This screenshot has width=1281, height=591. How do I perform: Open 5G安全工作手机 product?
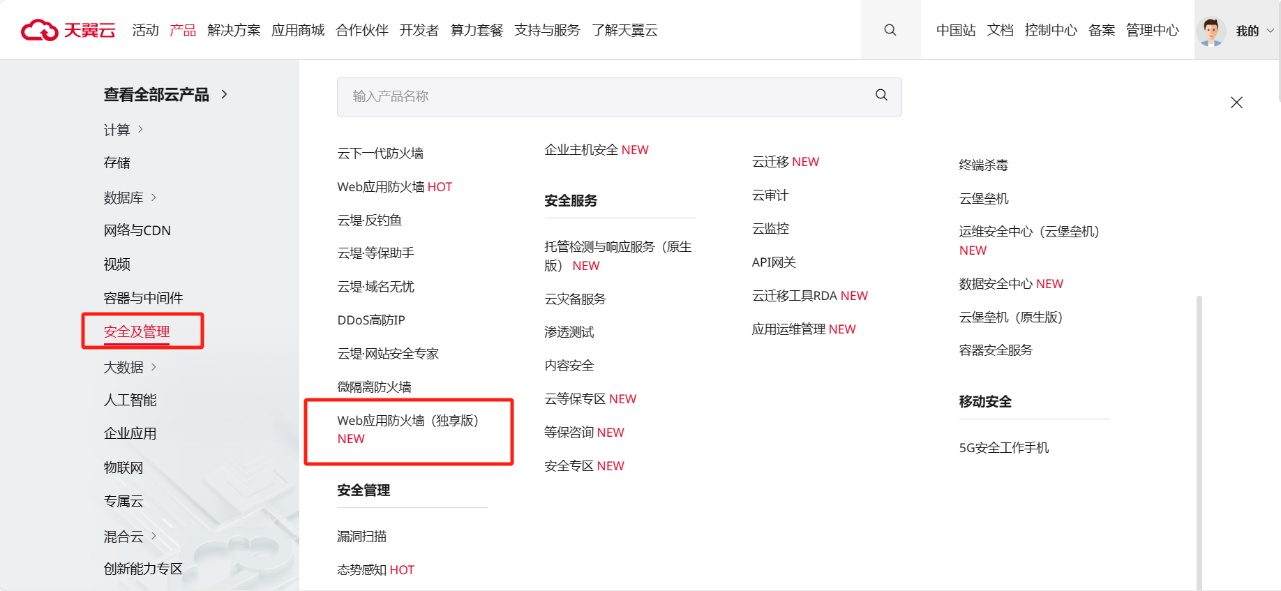coord(1004,447)
